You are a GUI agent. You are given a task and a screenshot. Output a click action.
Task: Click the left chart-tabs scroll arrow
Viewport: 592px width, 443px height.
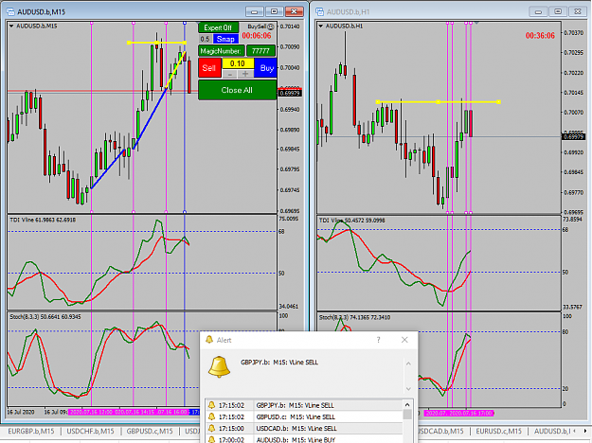575,431
